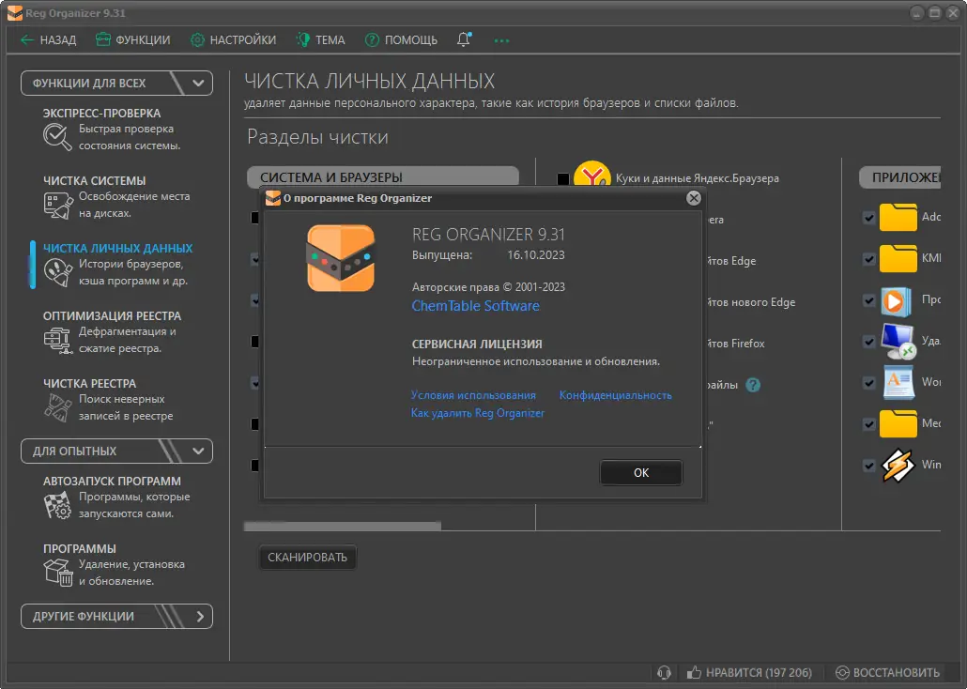Open the Programs uninstall box icon
Viewport: 967px width, 689px height.
[57, 573]
